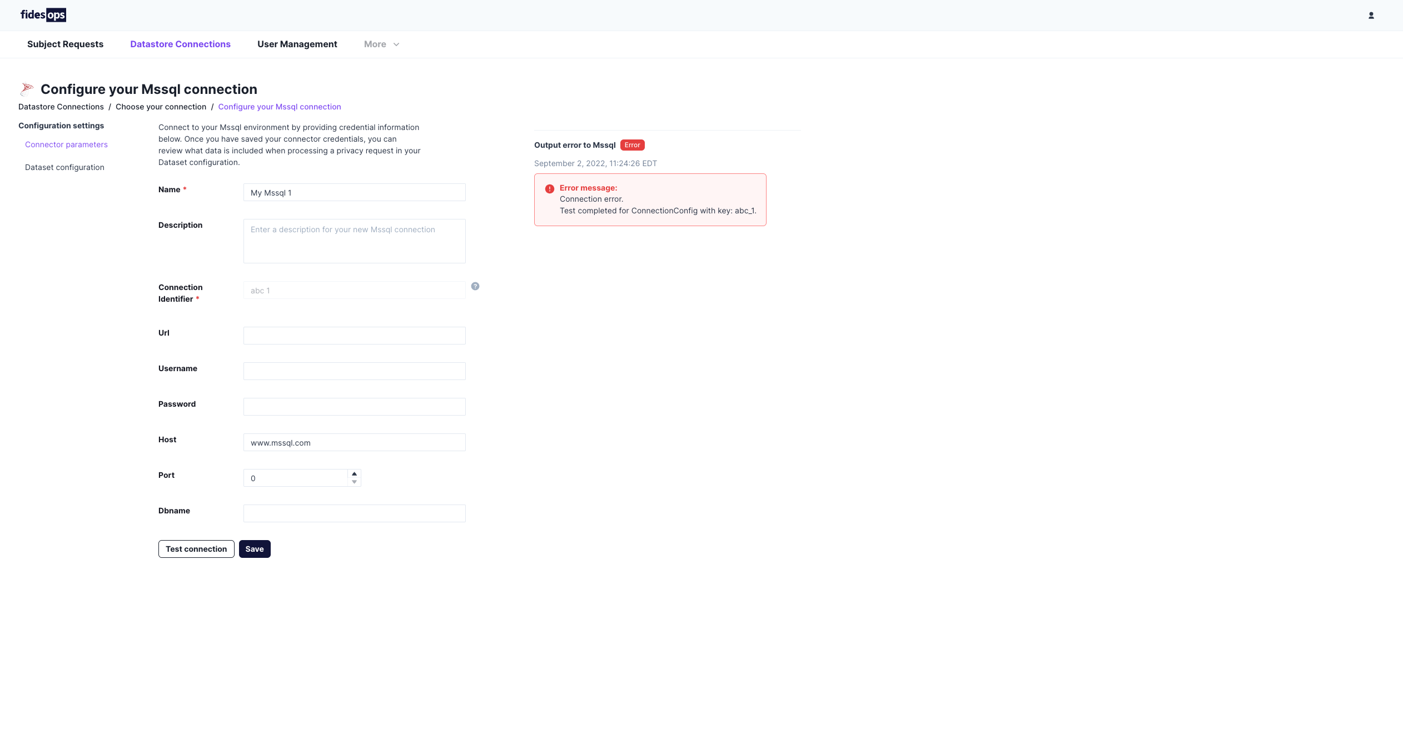
Task: Expand the More navigation dropdown
Action: (x=381, y=44)
